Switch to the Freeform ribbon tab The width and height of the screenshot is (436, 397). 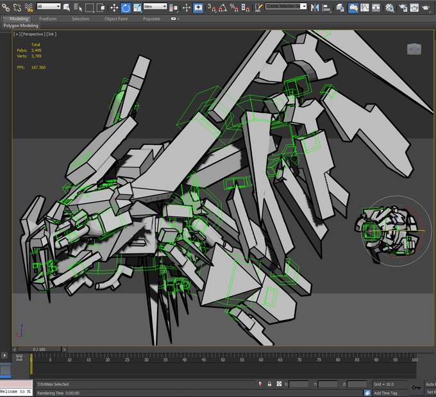coord(48,19)
